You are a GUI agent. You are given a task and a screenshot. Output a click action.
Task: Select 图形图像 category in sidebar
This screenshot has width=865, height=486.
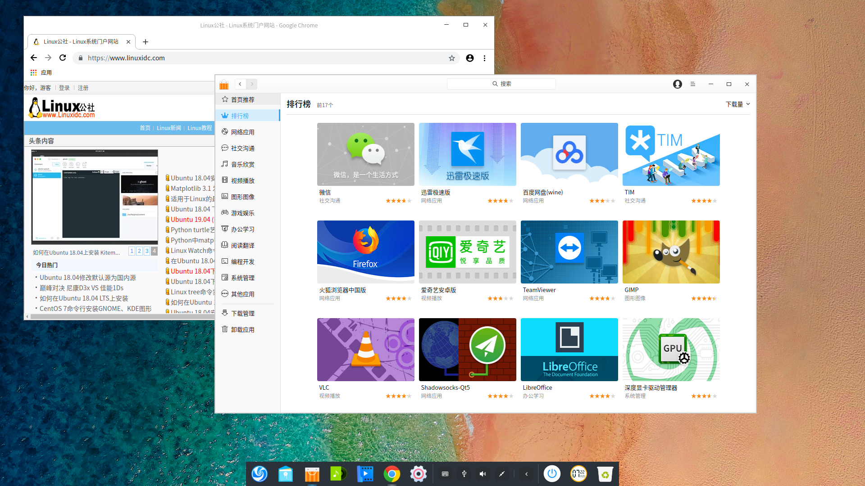click(247, 197)
